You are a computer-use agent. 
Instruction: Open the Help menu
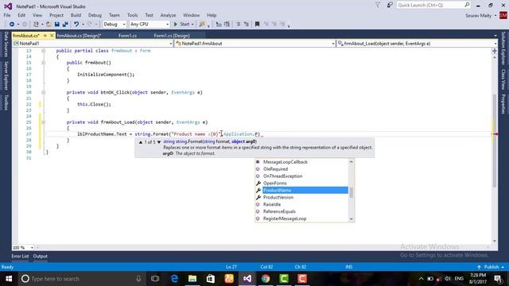pos(212,15)
